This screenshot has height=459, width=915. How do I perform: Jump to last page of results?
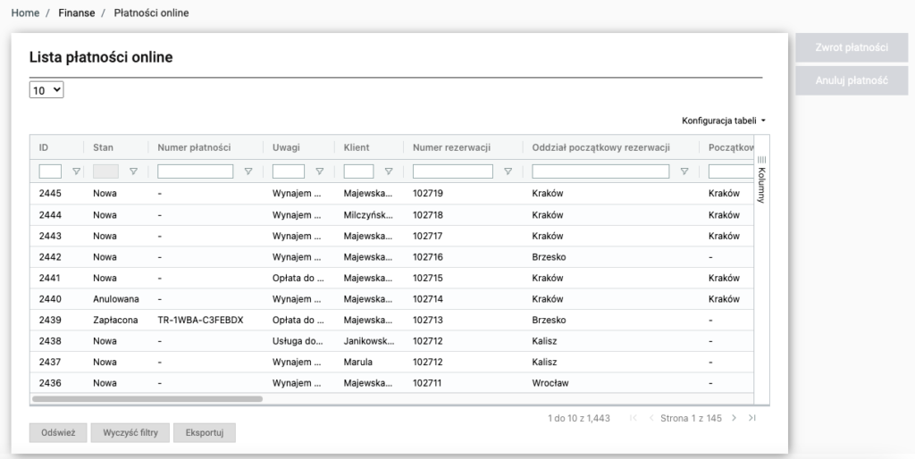(752, 418)
